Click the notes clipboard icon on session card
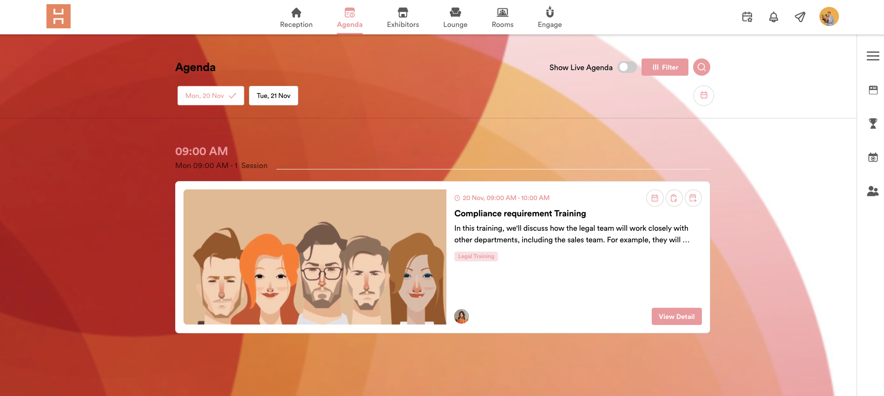The image size is (884, 396). [674, 198]
